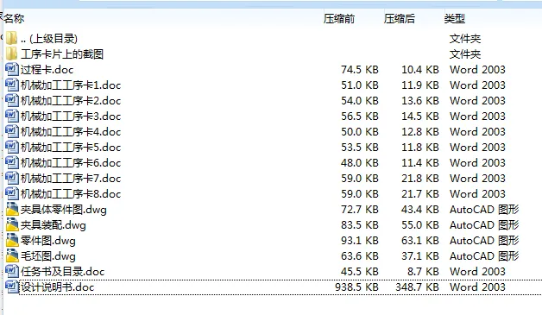Select the 过程卡.doc Word icon

click(x=12, y=69)
